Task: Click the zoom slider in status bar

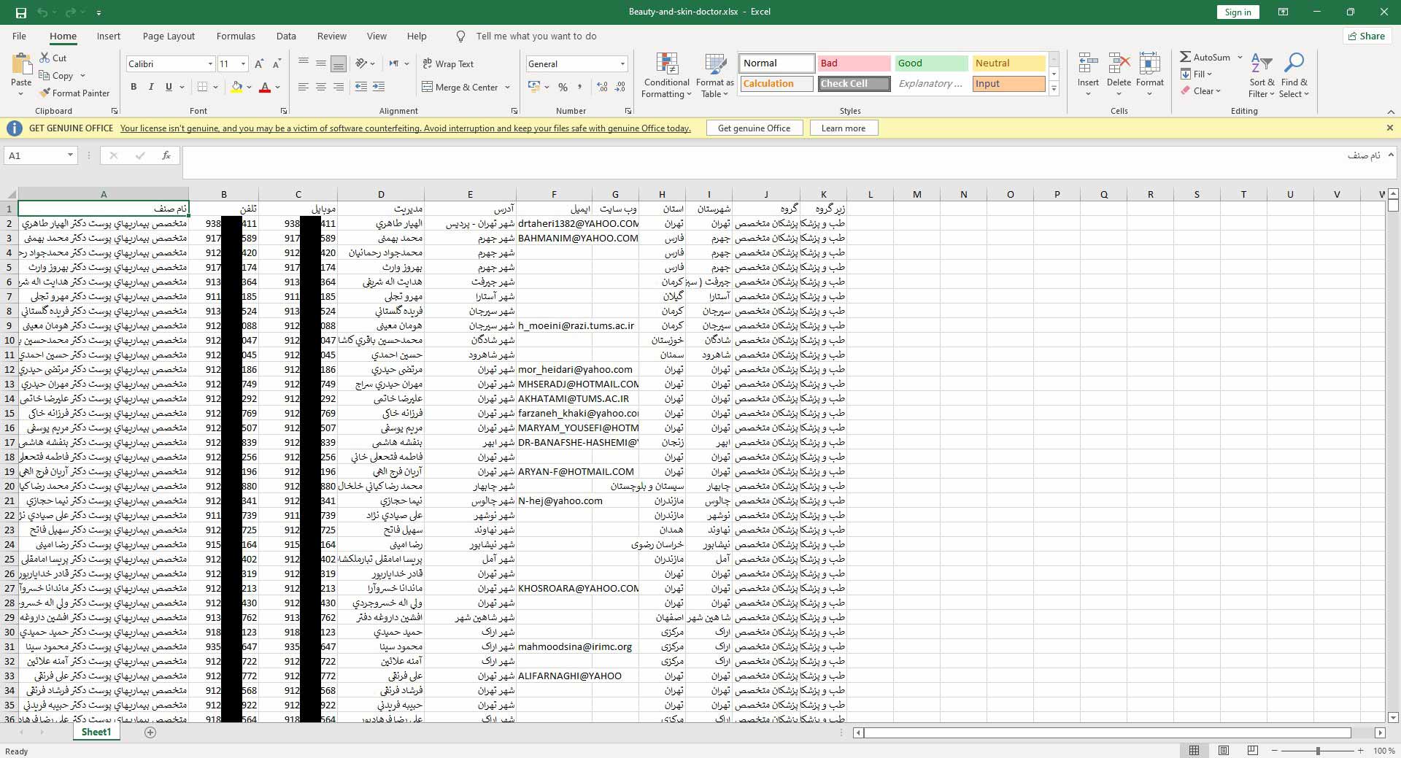Action: click(1318, 751)
